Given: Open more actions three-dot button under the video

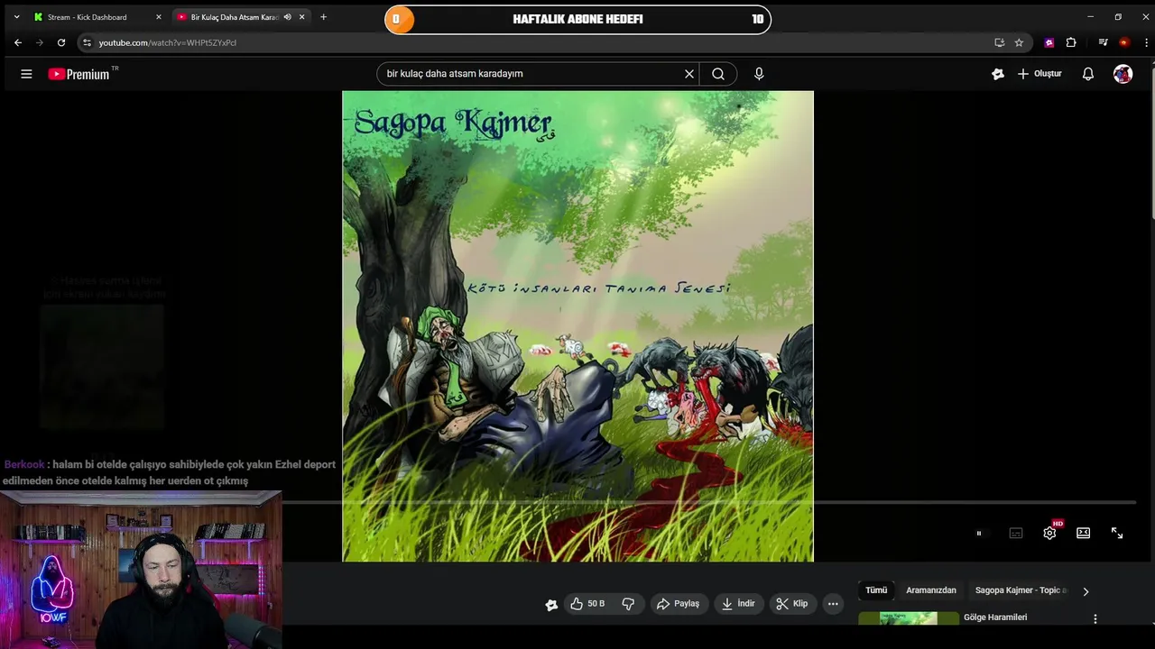Looking at the screenshot, I should click(x=833, y=604).
